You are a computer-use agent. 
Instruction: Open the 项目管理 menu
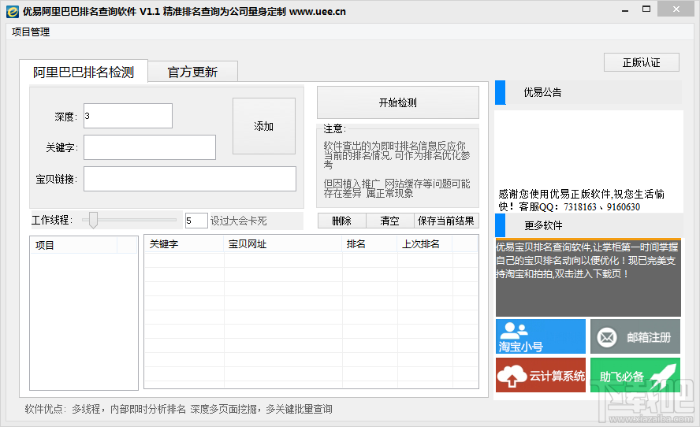pos(31,32)
